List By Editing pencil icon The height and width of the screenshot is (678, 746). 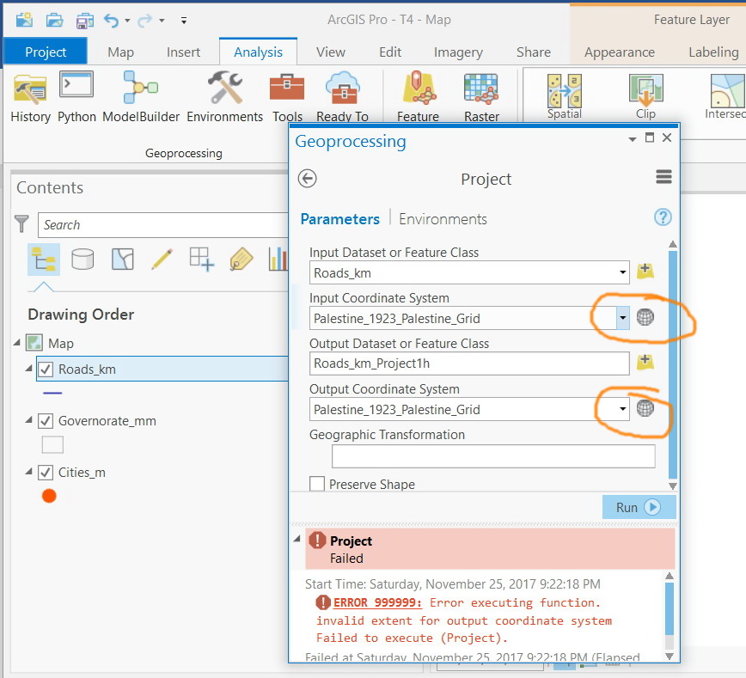coord(162,260)
